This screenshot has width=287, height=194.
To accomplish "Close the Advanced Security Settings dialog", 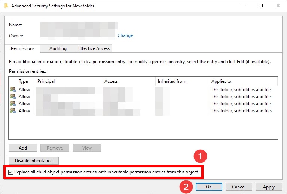I will coord(278,6).
